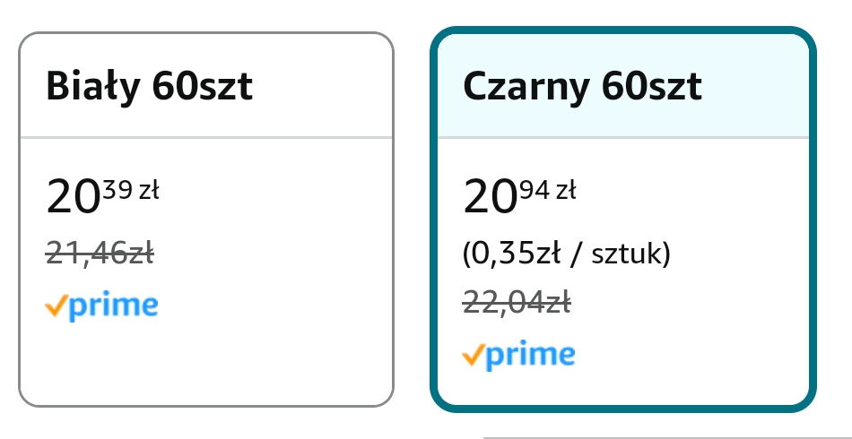Viewport: 852px width, 439px height.
Task: Click the crossed-out 21,46zł price
Action: (x=100, y=254)
